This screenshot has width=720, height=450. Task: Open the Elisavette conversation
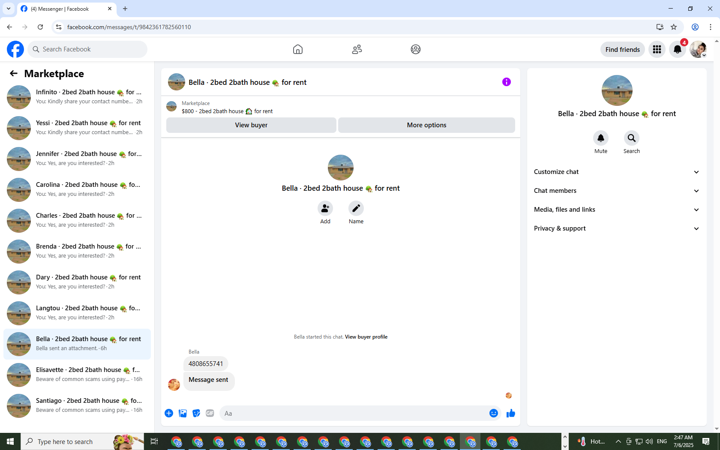click(77, 375)
